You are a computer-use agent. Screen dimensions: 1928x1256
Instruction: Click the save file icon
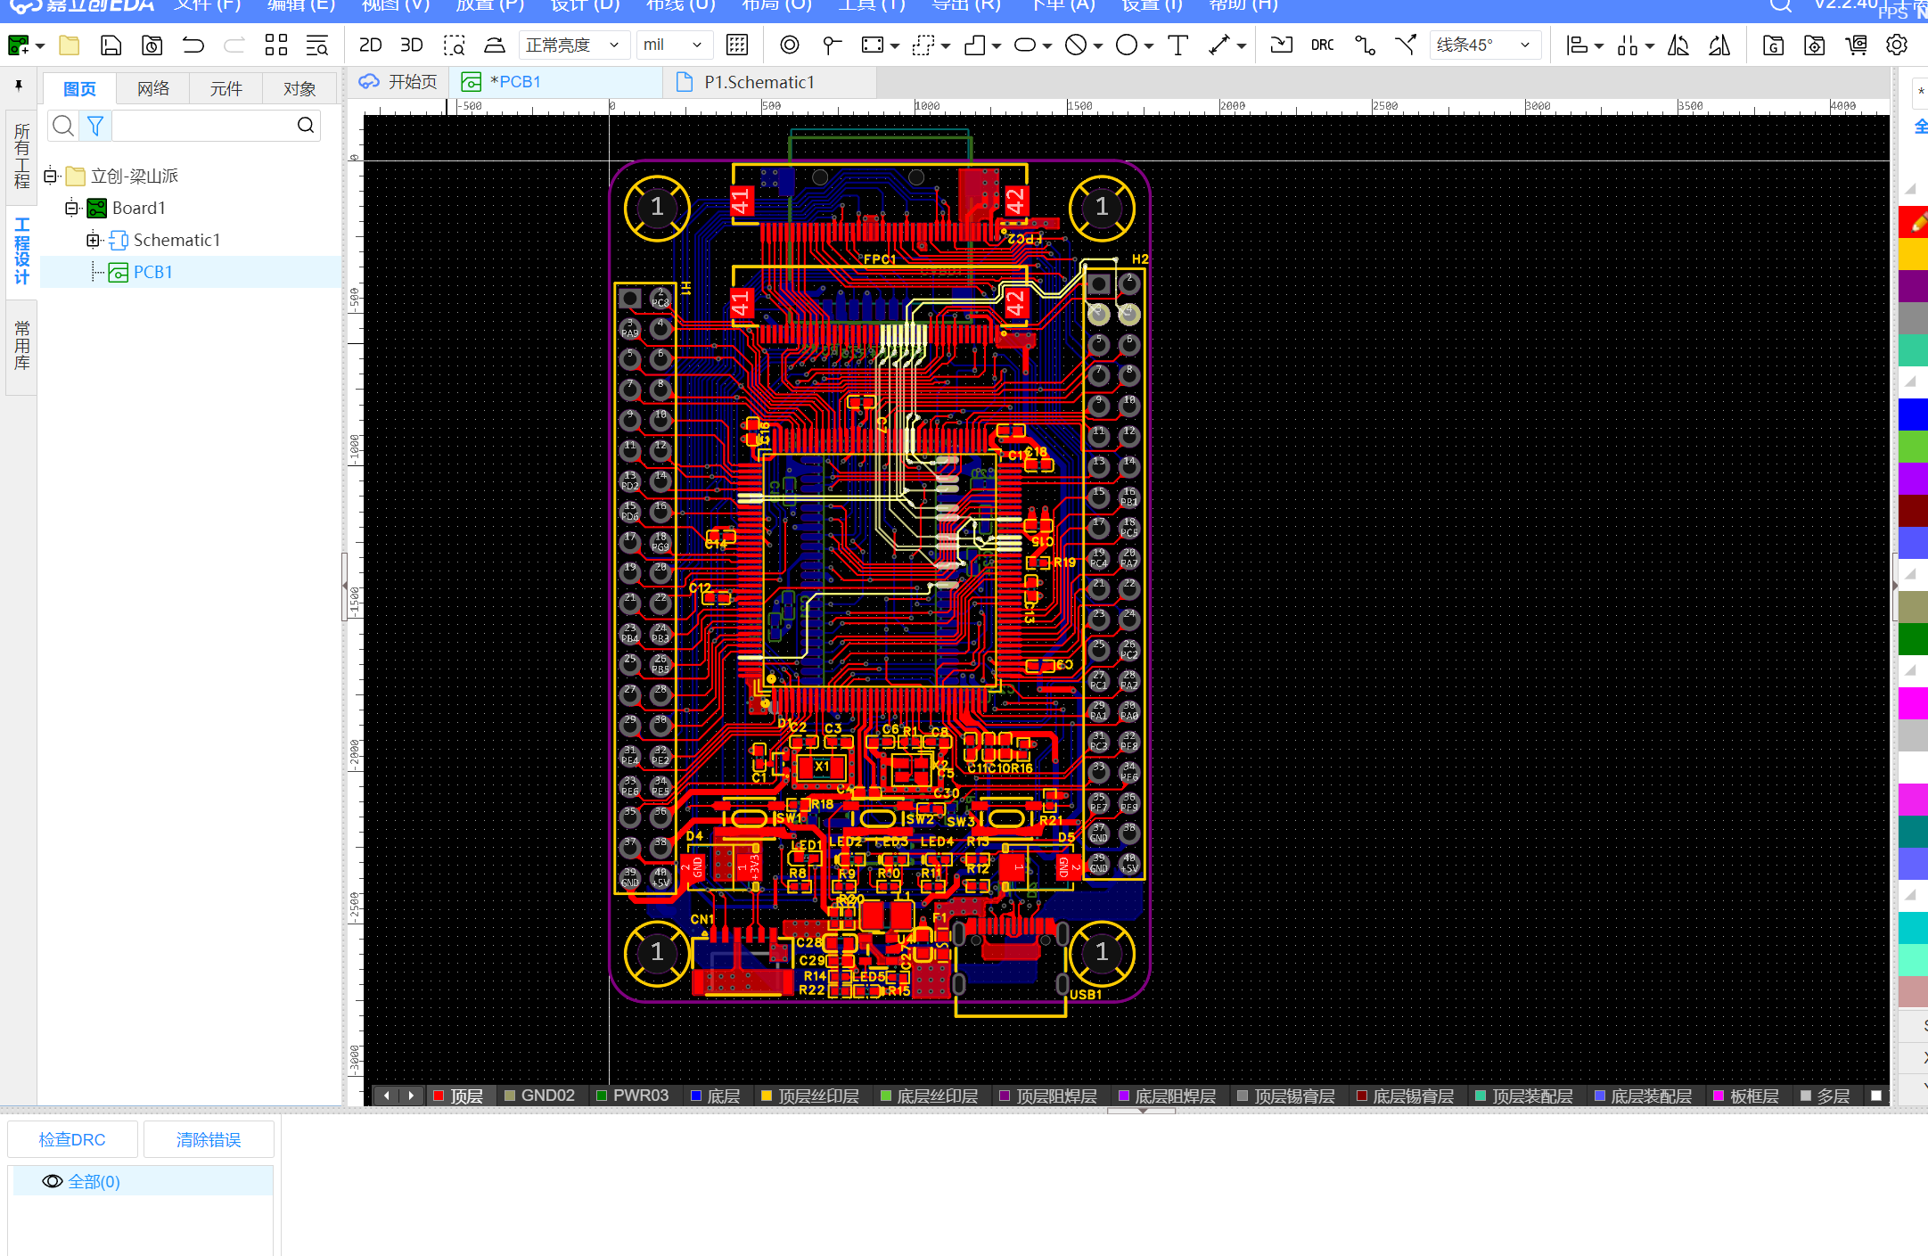tap(111, 45)
